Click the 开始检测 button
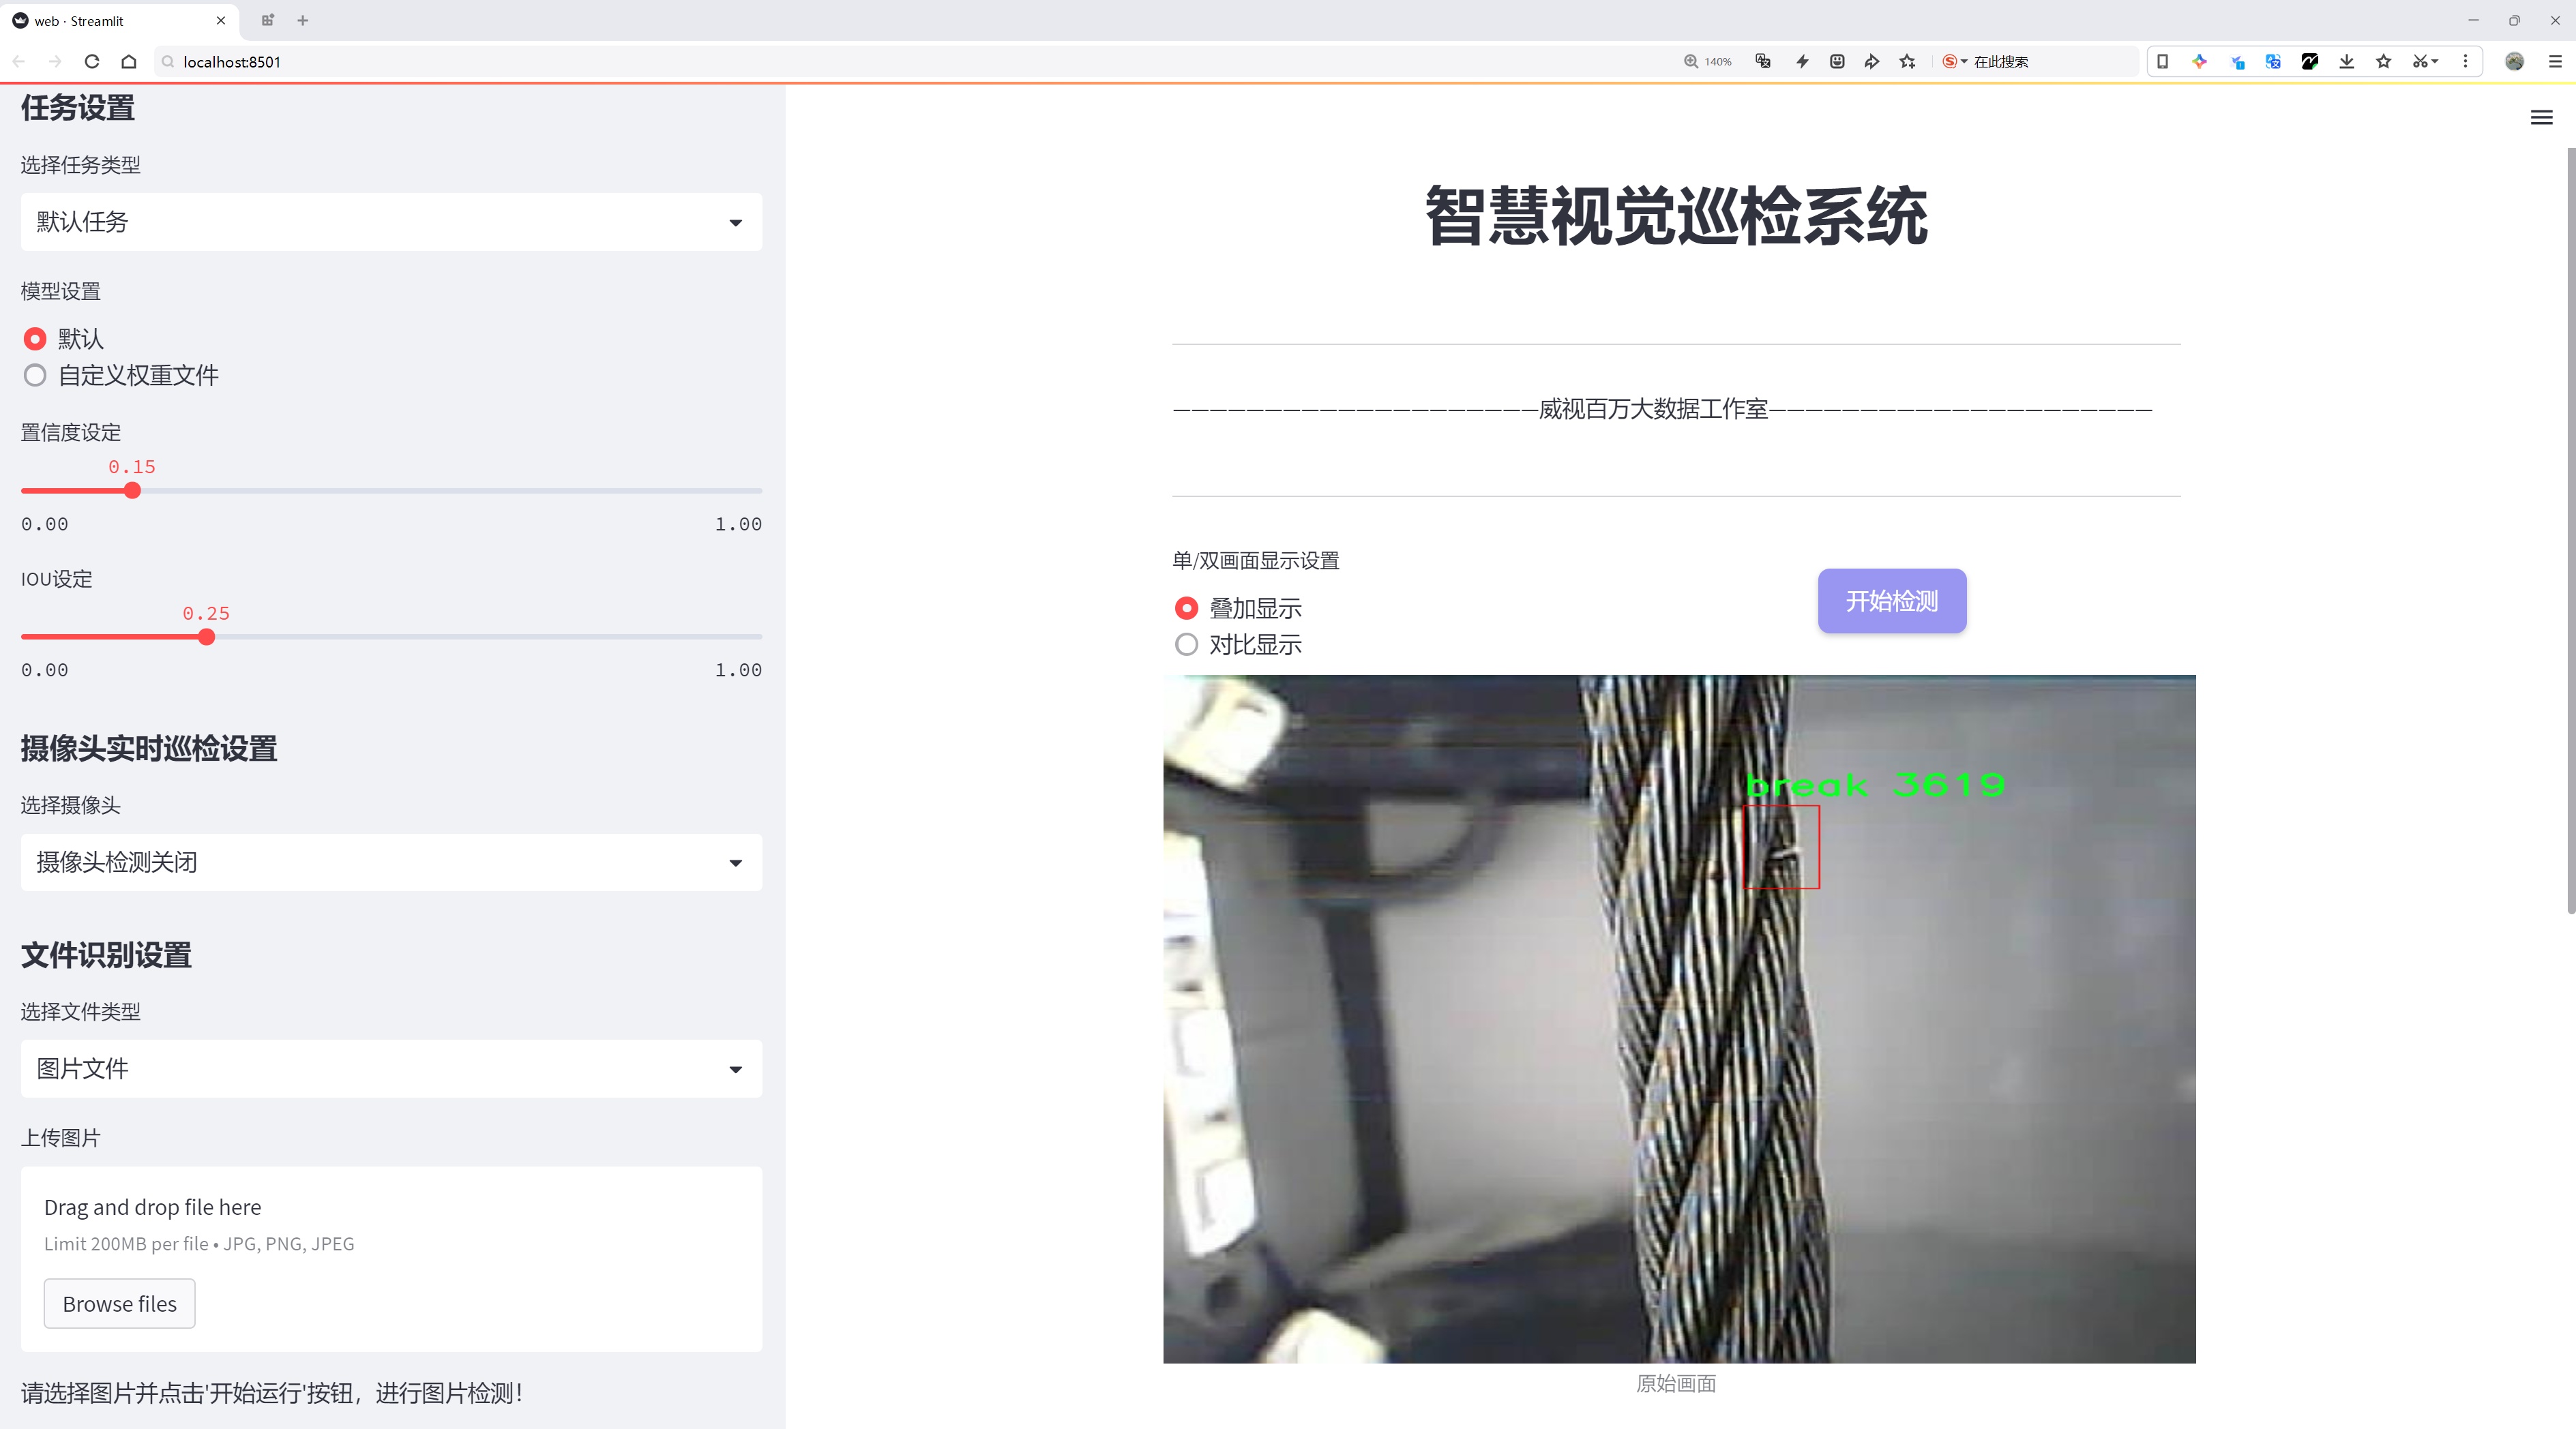The image size is (2576, 1429). (x=1892, y=601)
